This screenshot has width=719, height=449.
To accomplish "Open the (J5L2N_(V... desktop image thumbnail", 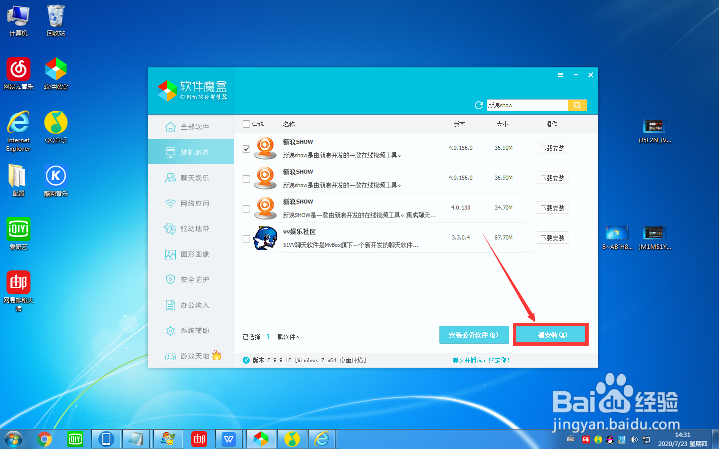I will 655,131.
